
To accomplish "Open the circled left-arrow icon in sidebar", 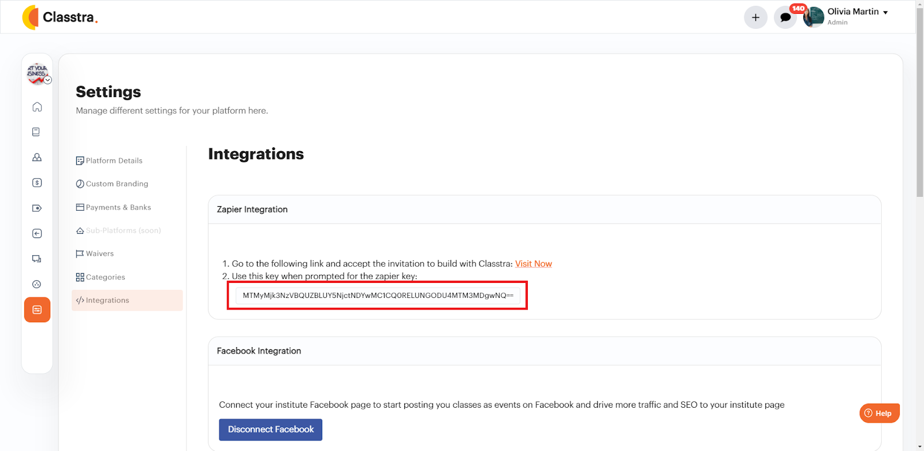I will pos(37,234).
